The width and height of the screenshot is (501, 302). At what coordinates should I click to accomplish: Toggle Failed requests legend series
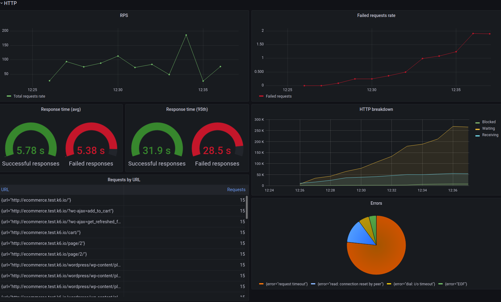(x=279, y=96)
